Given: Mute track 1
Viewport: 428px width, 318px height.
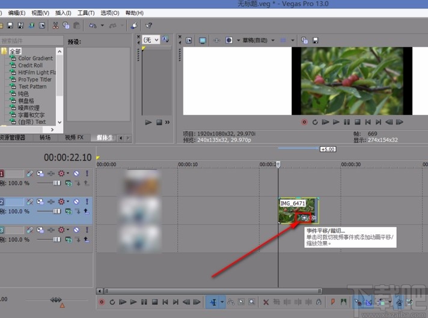Looking at the screenshot, I should point(76,173).
